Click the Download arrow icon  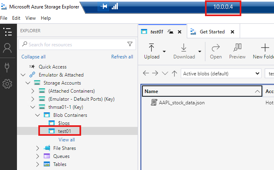click(x=184, y=48)
